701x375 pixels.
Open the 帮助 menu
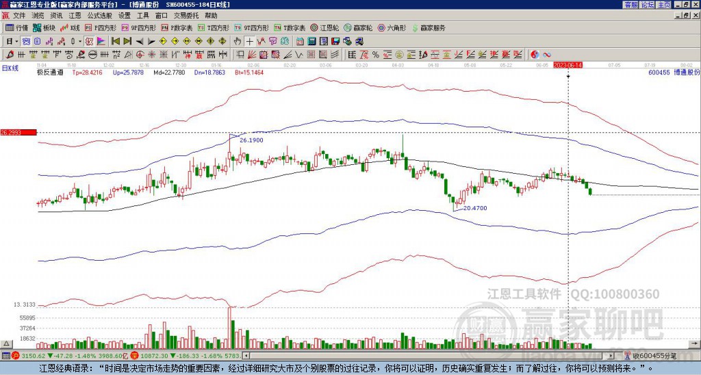coord(211,16)
